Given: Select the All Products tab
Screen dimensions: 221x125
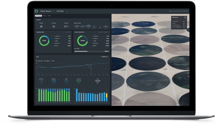Looking at the screenshot, I should point(38,16).
